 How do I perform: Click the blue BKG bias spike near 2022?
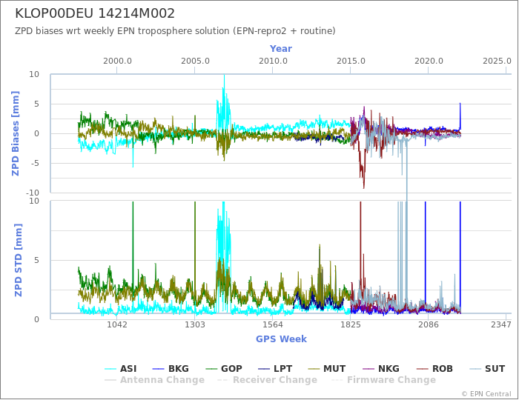pos(460,116)
